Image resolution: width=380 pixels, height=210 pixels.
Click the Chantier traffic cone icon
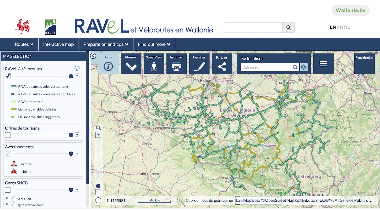(x=14, y=164)
